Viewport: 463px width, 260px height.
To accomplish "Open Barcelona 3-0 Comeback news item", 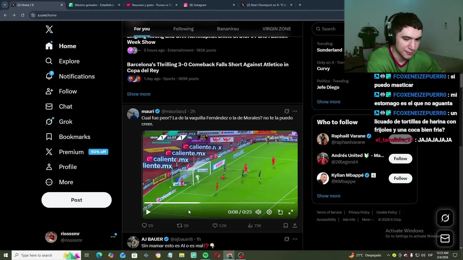I will 212,71.
